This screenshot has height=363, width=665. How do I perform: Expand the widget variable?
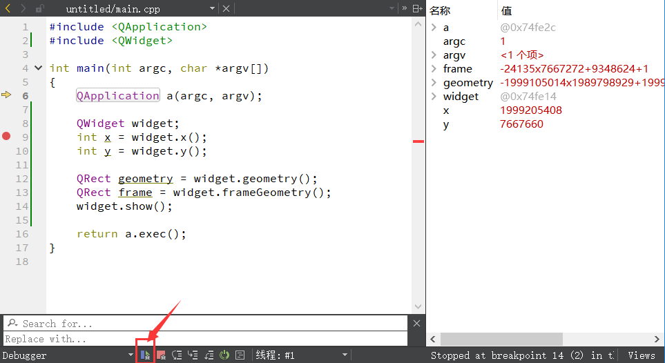[434, 96]
